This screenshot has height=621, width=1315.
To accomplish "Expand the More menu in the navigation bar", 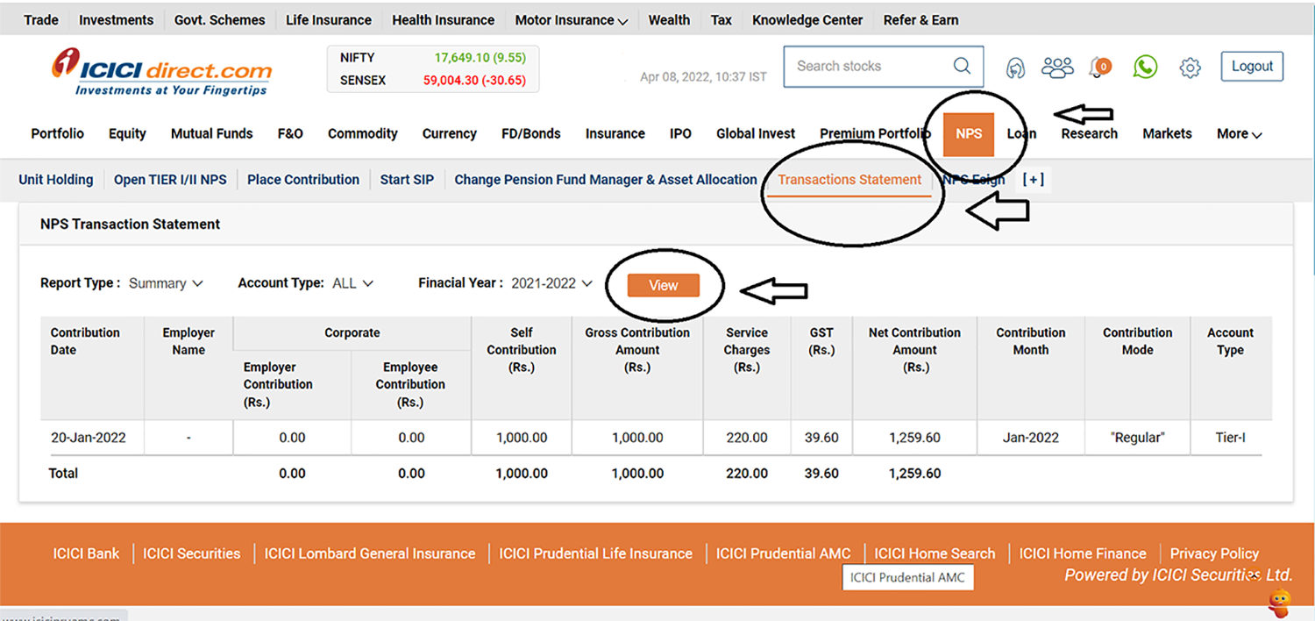I will [1238, 133].
